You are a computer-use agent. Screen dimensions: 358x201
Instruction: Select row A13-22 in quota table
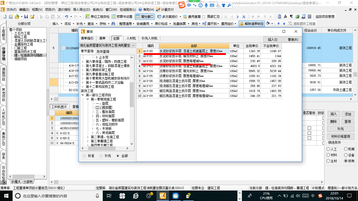click(x=209, y=61)
